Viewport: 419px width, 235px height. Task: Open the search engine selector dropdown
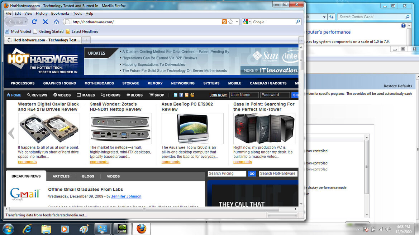click(x=247, y=22)
